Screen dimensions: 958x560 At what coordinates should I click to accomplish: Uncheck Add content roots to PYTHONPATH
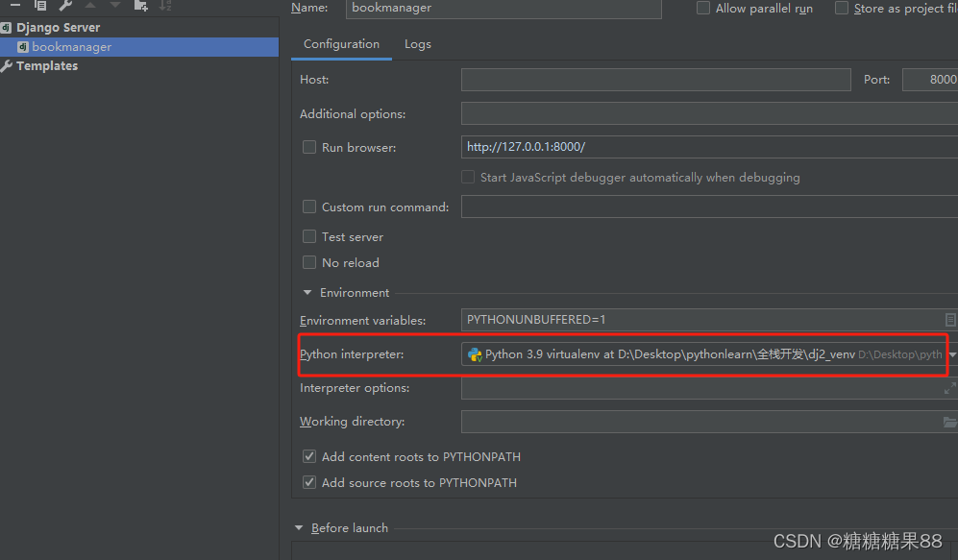pos(309,457)
